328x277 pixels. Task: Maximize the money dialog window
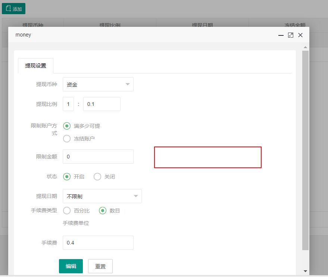291,35
